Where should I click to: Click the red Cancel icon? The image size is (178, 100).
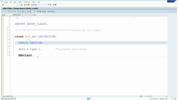[x=29, y=5]
